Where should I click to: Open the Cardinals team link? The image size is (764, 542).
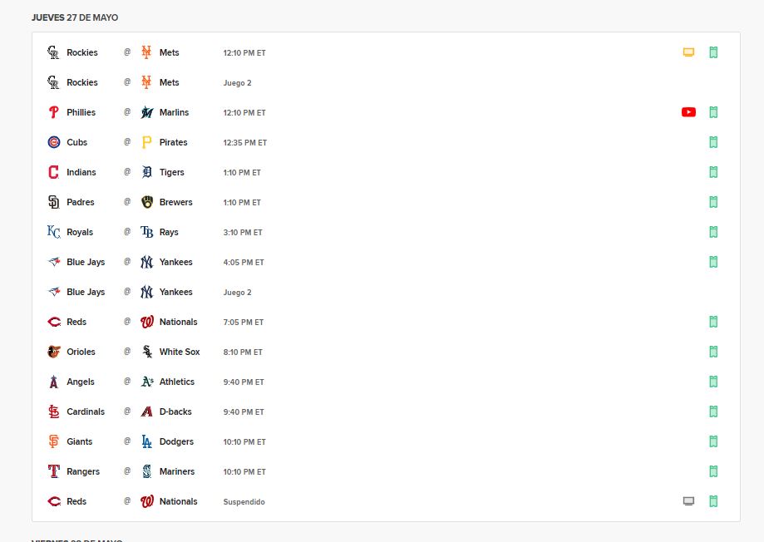point(86,411)
